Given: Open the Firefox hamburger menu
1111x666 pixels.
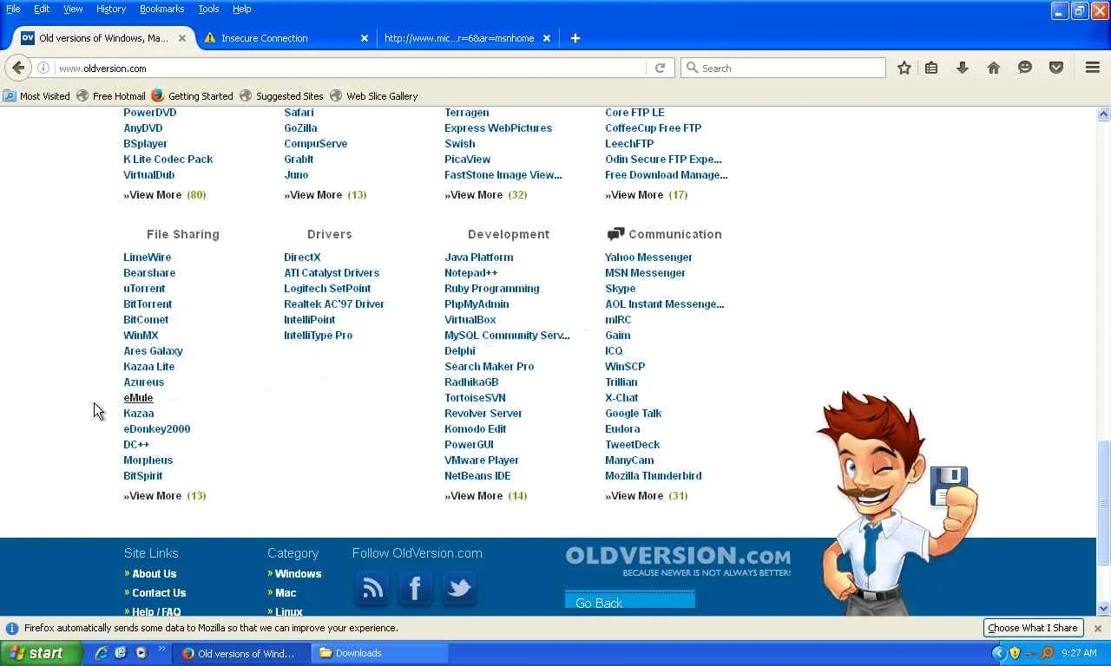Looking at the screenshot, I should tap(1093, 68).
